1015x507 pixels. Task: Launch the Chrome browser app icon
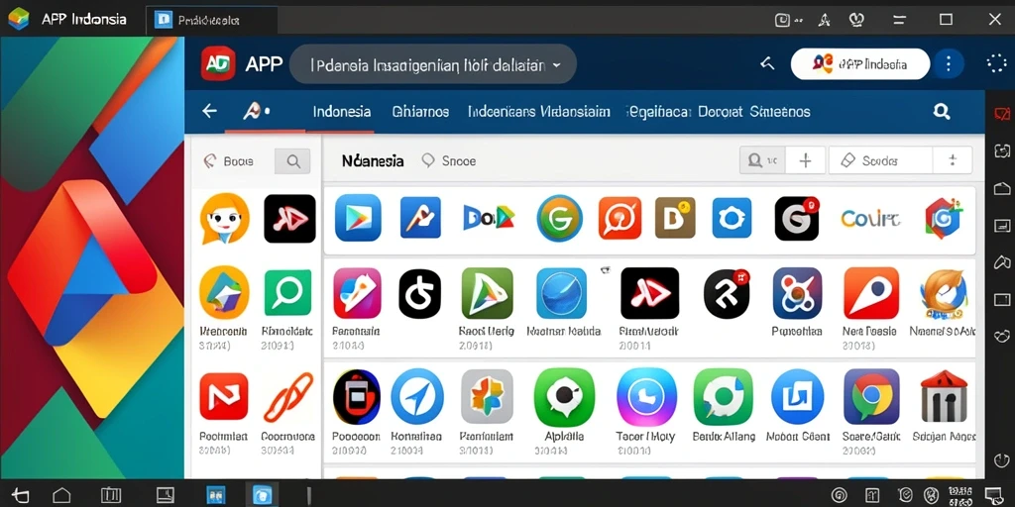pos(871,396)
